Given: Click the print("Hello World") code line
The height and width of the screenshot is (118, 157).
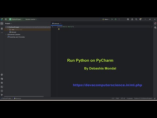Looking at the screenshot, I should click(x=66, y=27).
